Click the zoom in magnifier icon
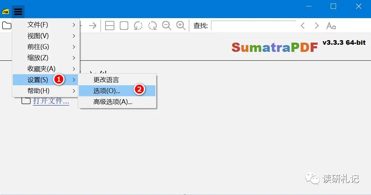371x195 pixels. tap(181, 26)
